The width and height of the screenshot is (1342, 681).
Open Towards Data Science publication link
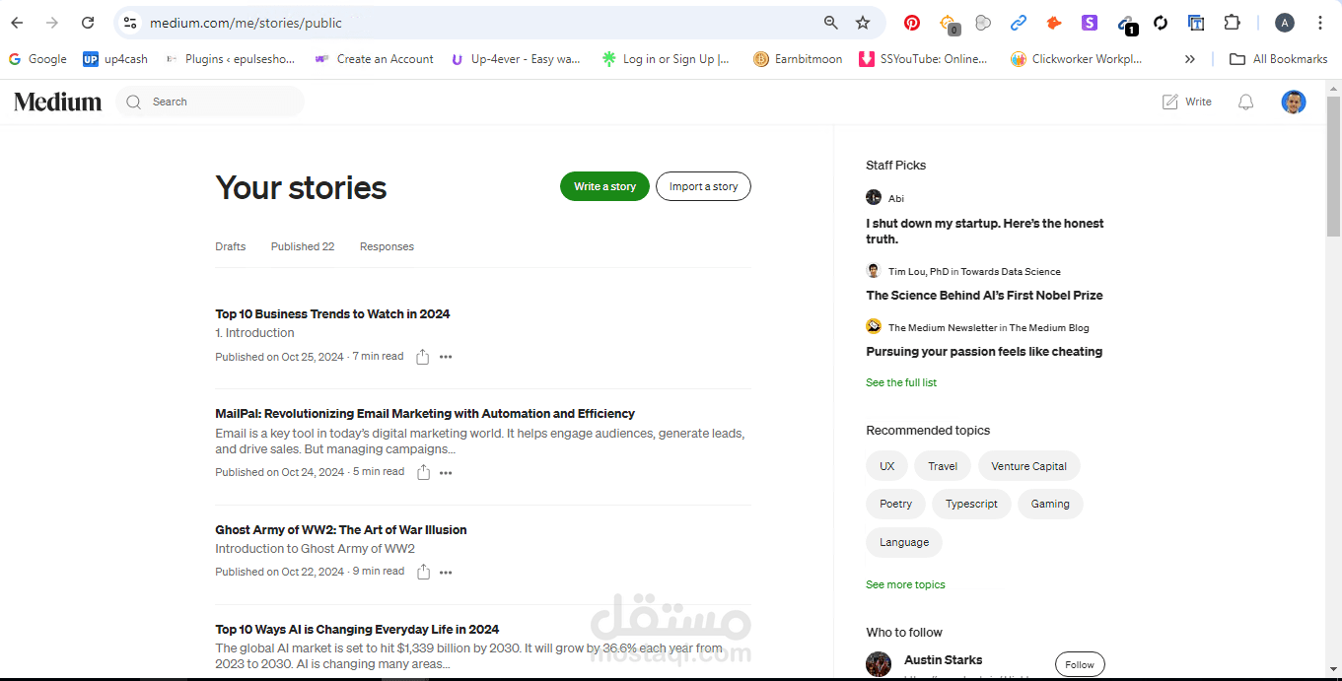[1011, 271]
